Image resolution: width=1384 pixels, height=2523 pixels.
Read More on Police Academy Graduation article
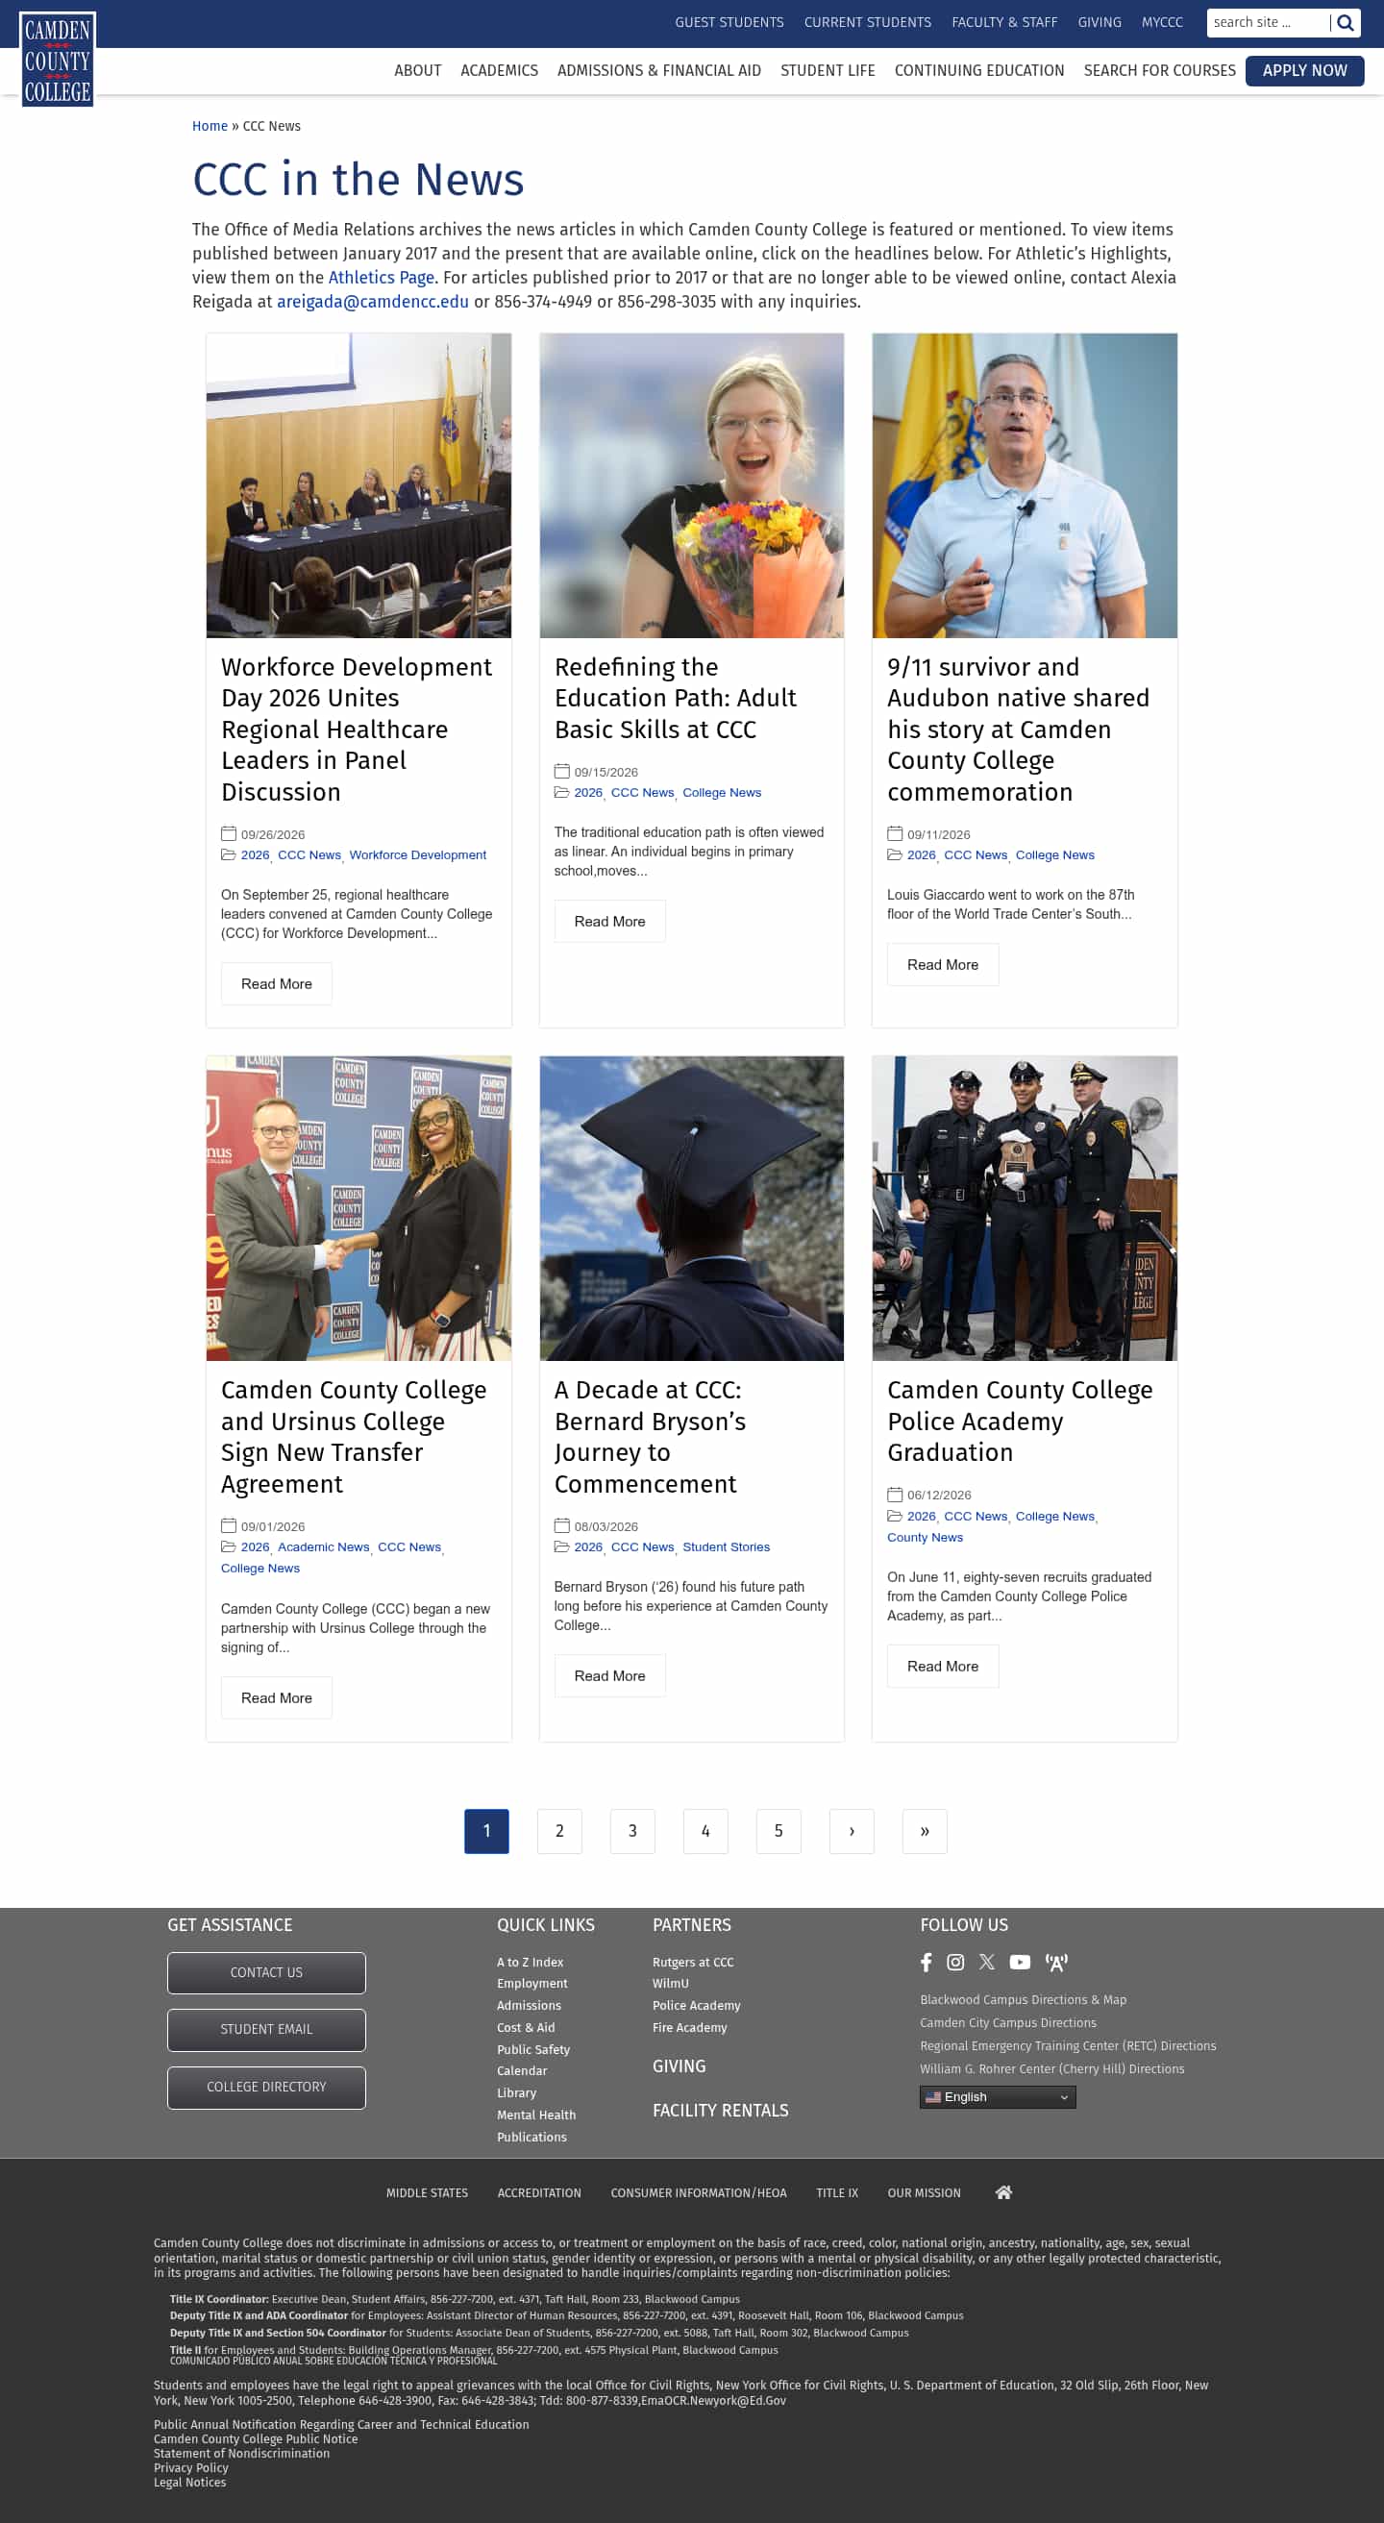[x=942, y=1665]
